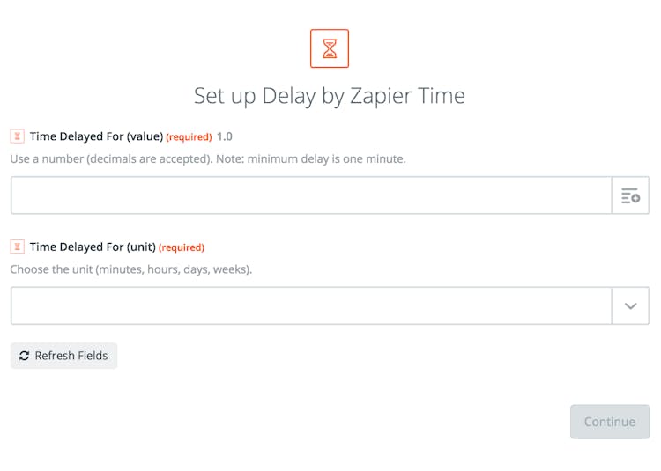Click the Continue button
The image size is (661, 471).
coord(609,422)
